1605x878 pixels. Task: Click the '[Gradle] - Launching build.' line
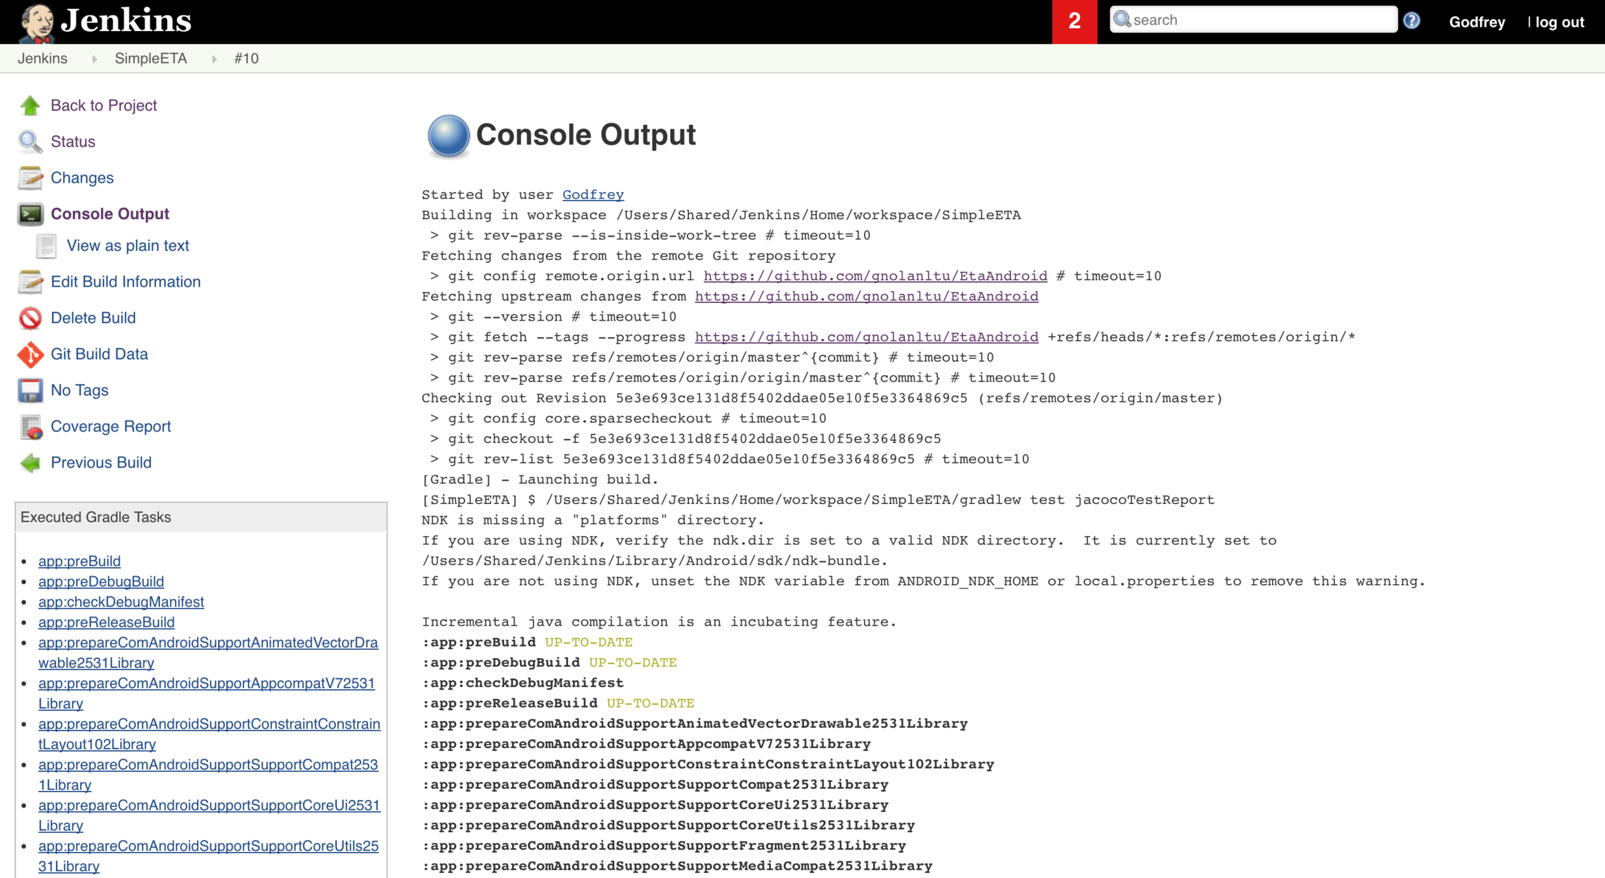540,479
